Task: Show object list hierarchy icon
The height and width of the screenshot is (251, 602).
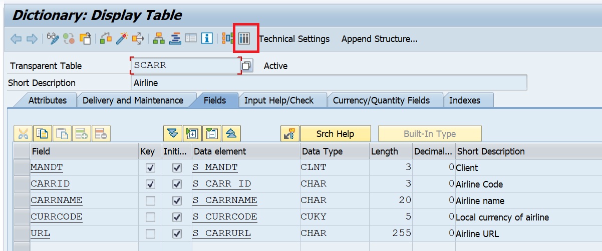Action: [159, 38]
